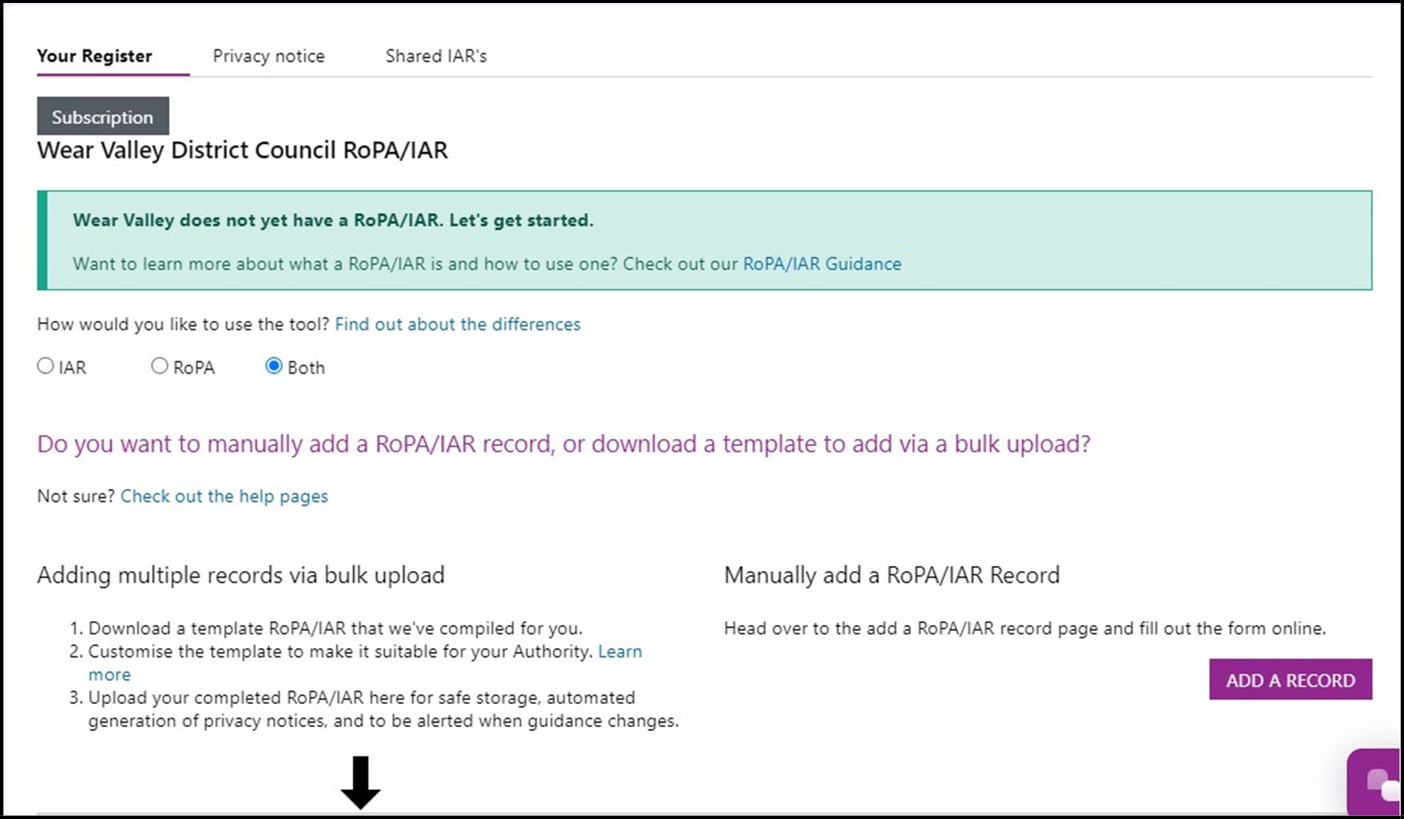
Task: Click step 1 'Download a template RoPA/IAR' text
Action: click(x=335, y=629)
